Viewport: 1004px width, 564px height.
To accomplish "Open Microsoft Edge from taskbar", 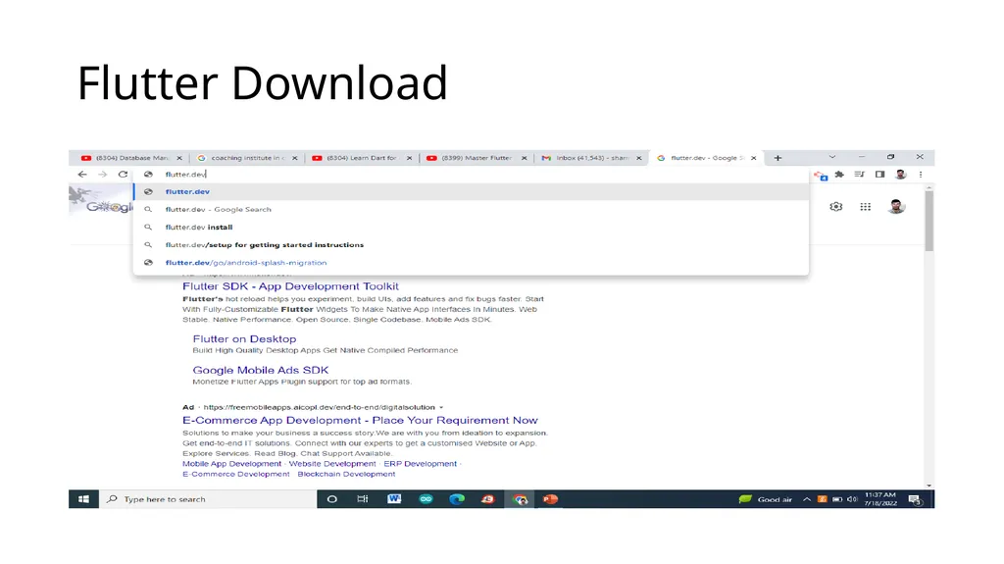I will click(457, 499).
